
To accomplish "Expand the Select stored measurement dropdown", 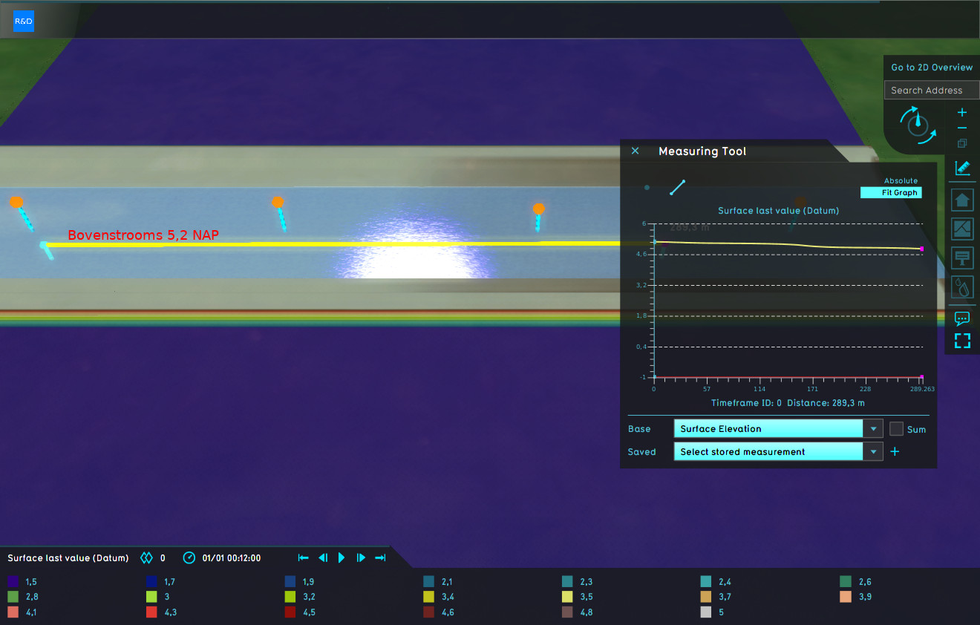I will (x=777, y=452).
